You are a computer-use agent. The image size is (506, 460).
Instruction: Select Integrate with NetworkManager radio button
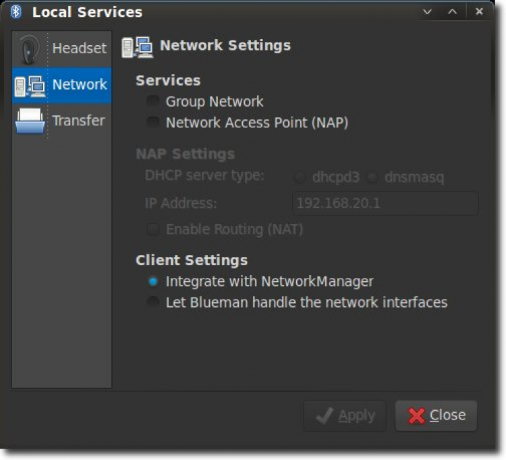154,281
